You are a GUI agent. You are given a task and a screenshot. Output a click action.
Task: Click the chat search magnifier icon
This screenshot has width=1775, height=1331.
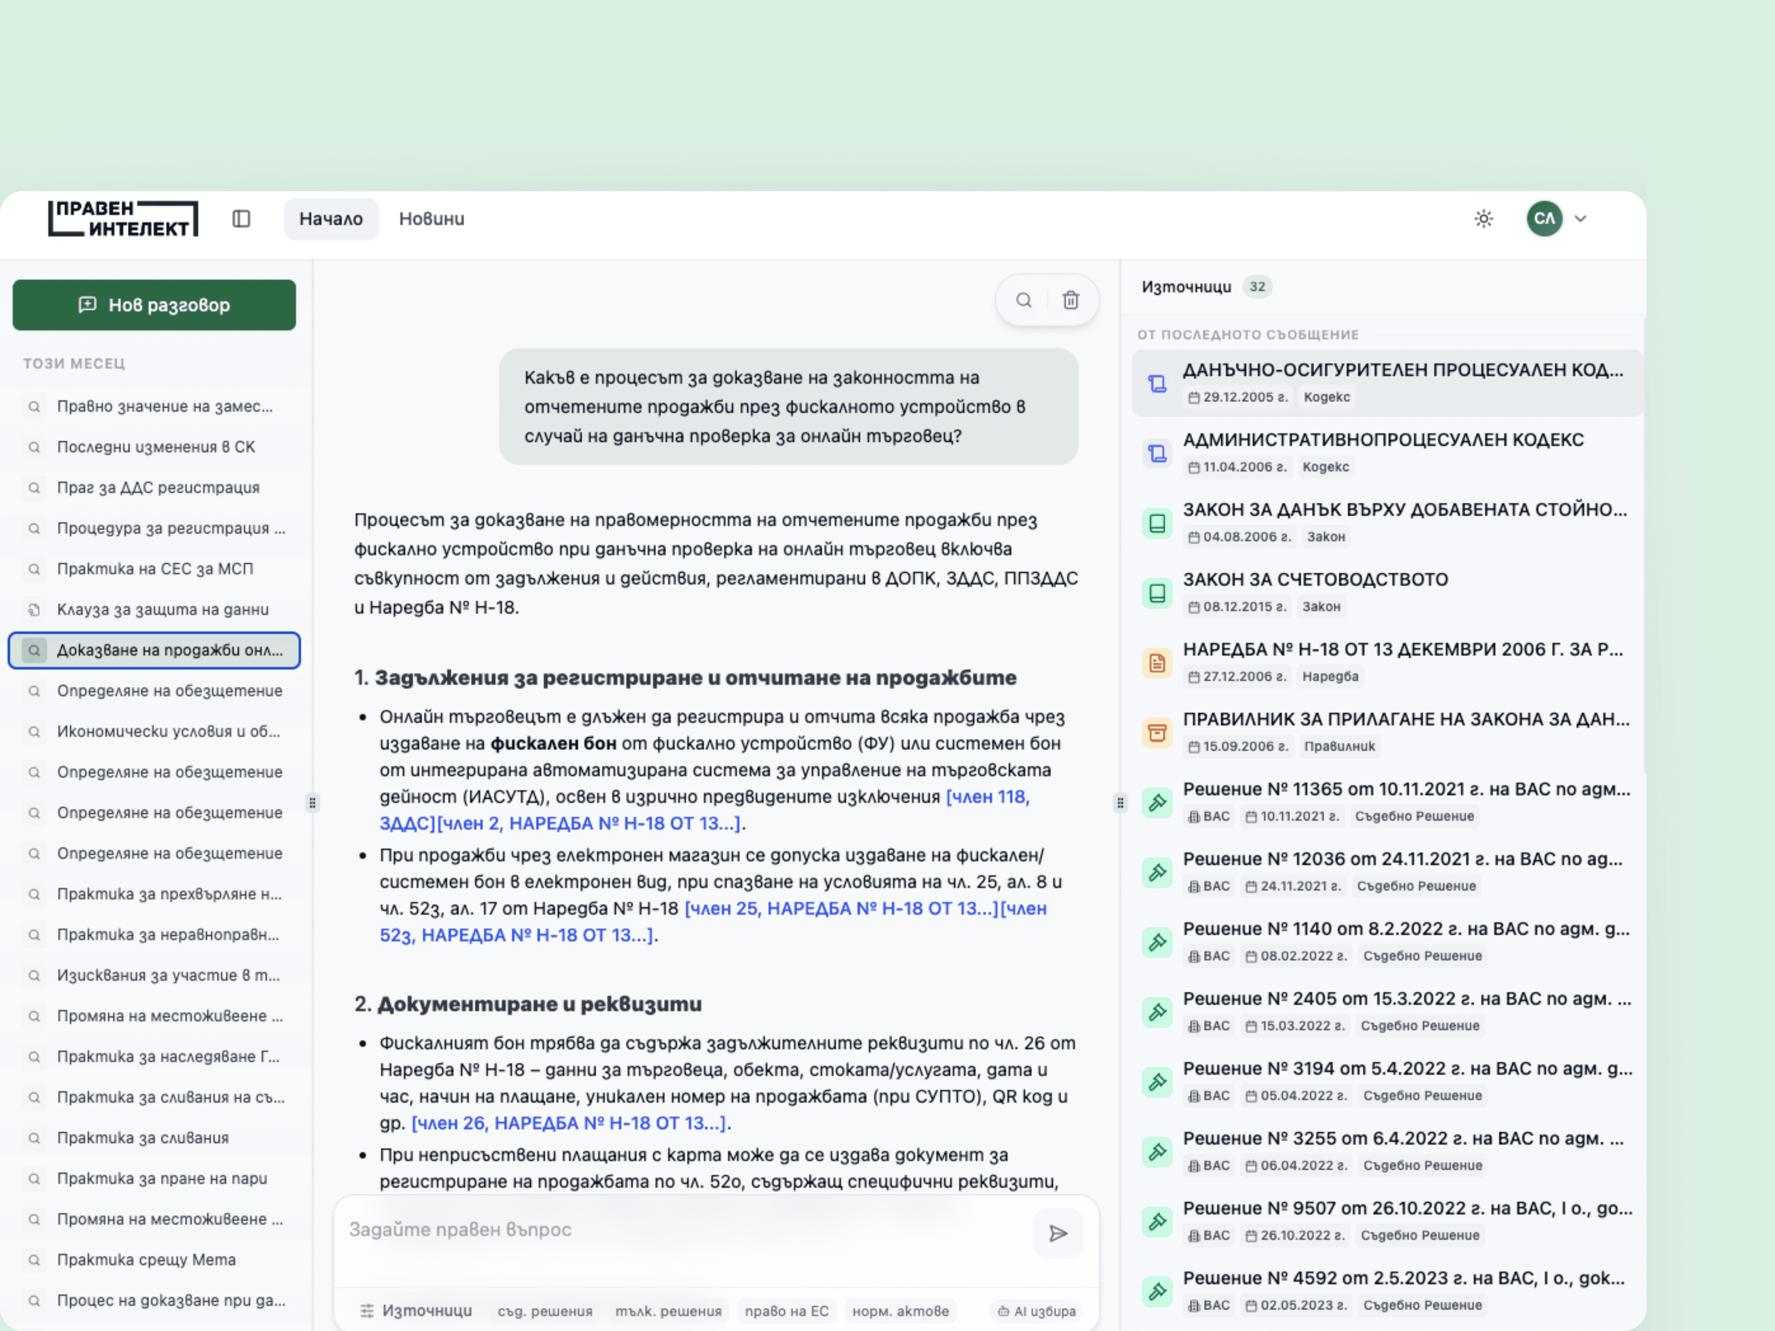click(1024, 300)
